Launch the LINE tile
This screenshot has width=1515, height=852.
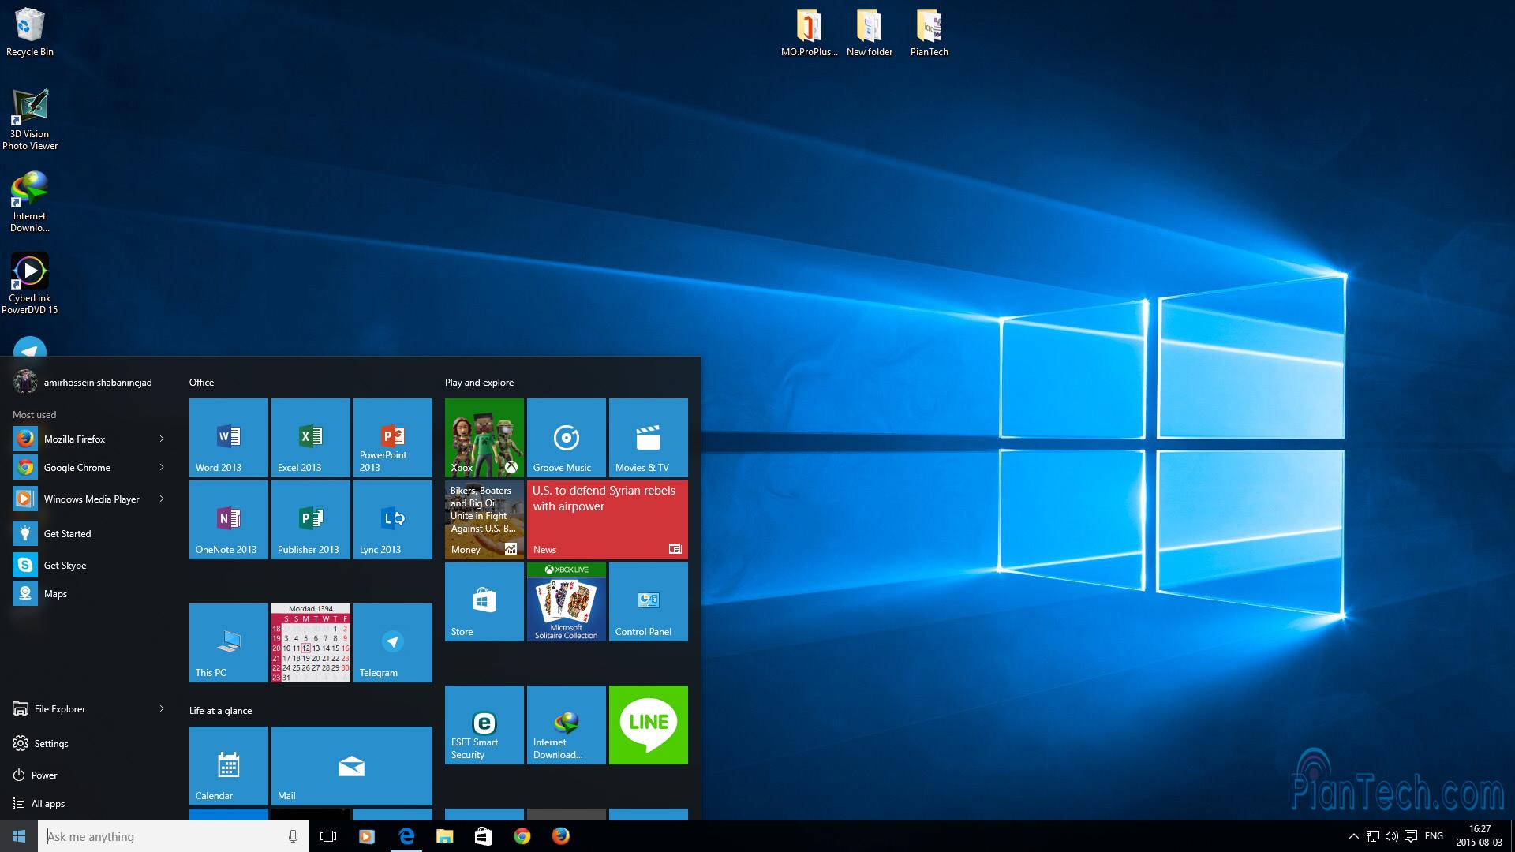click(x=649, y=725)
